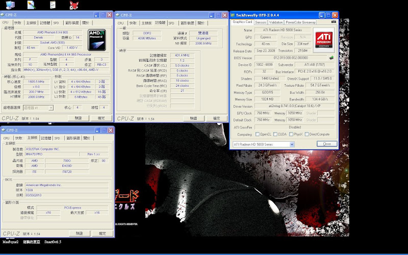Image resolution: width=408 pixels, height=255 pixels.
Task: Open the My Computer desktop icon
Action: coord(10,5)
